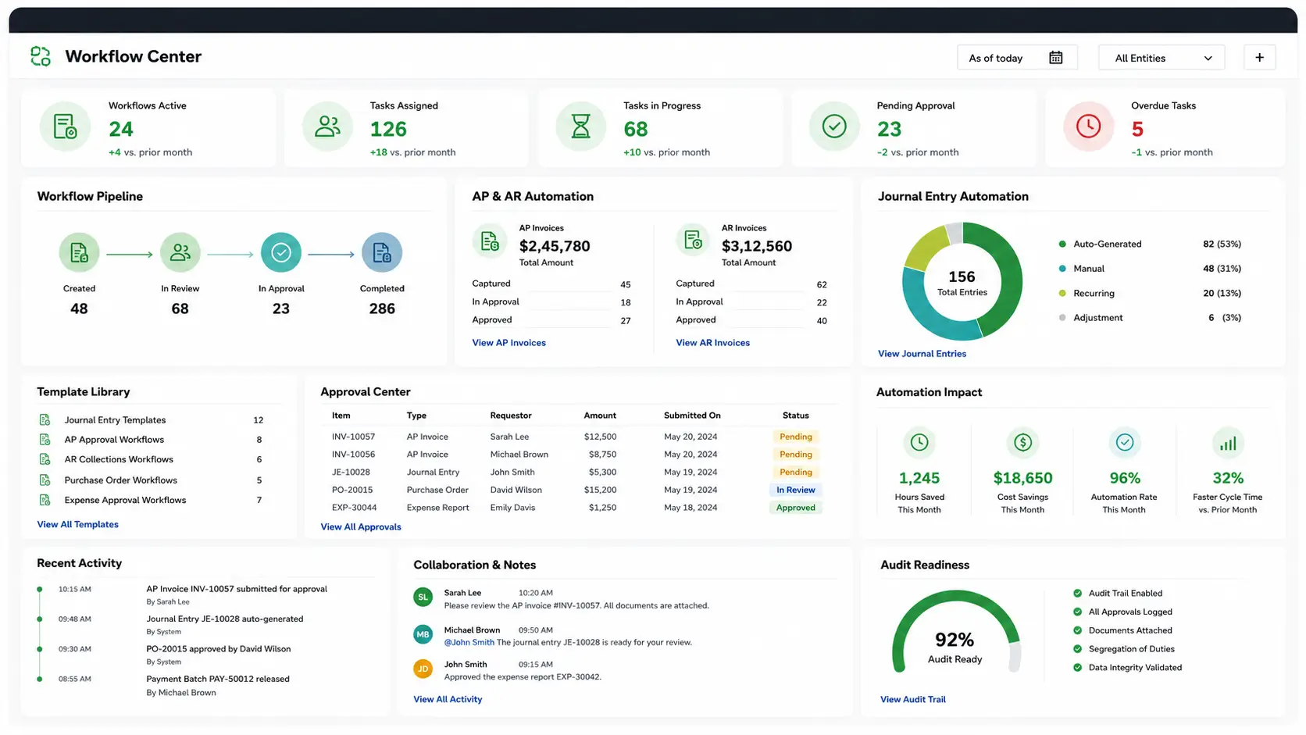Click the Pending Approval checkmark icon

[x=834, y=127]
